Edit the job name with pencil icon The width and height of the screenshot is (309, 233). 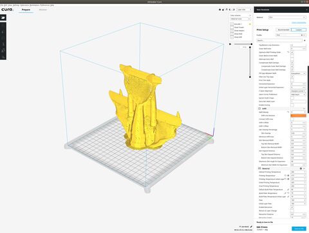[x=251, y=227]
